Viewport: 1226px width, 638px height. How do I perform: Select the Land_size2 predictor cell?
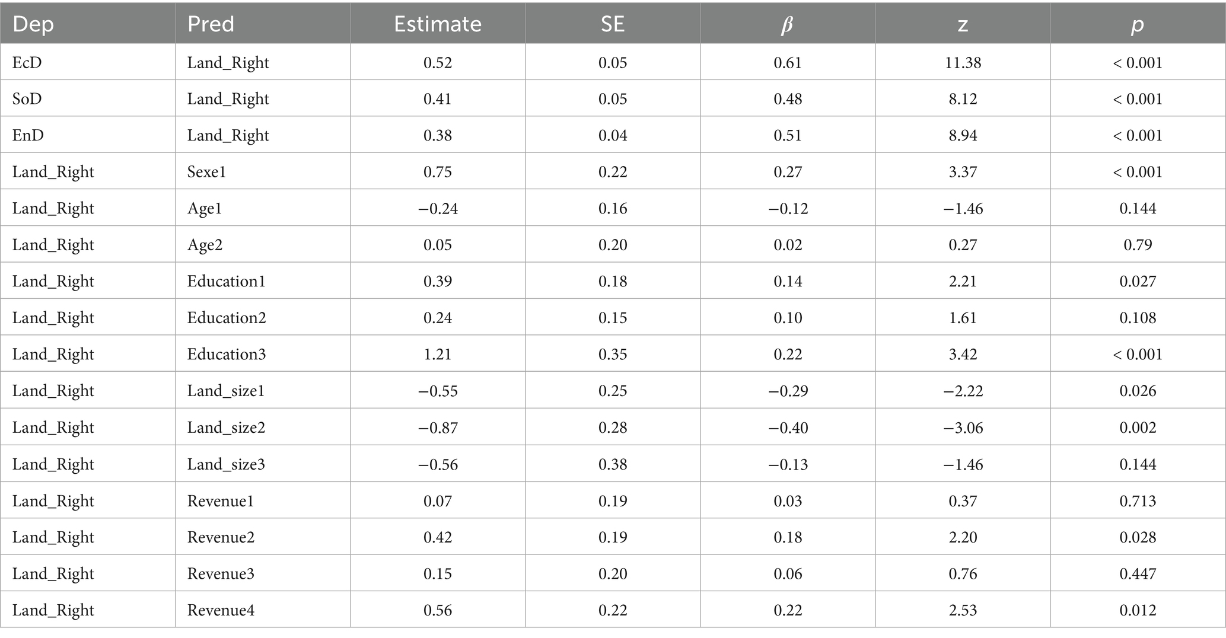point(226,428)
